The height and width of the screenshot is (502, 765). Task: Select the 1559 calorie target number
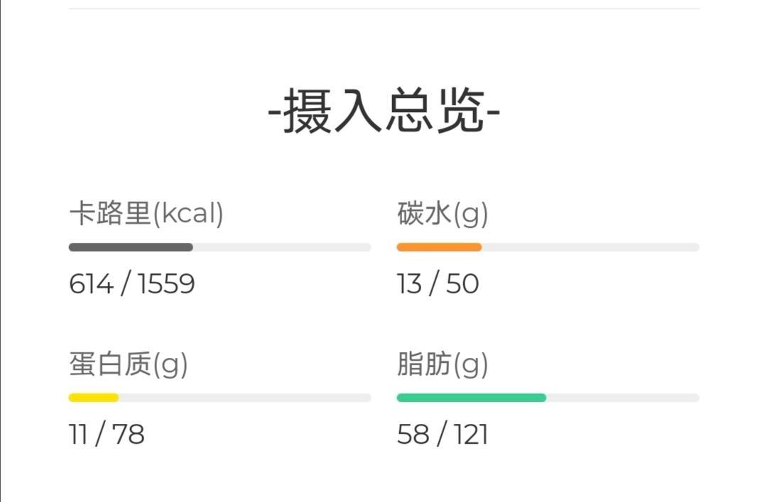[166, 284]
